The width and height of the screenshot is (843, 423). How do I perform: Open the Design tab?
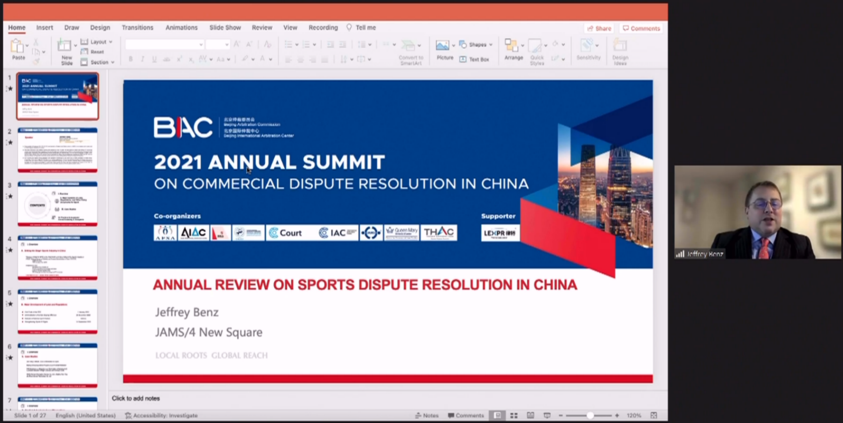coord(100,28)
